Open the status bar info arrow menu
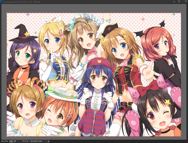188x143 pixels. click(x=48, y=141)
